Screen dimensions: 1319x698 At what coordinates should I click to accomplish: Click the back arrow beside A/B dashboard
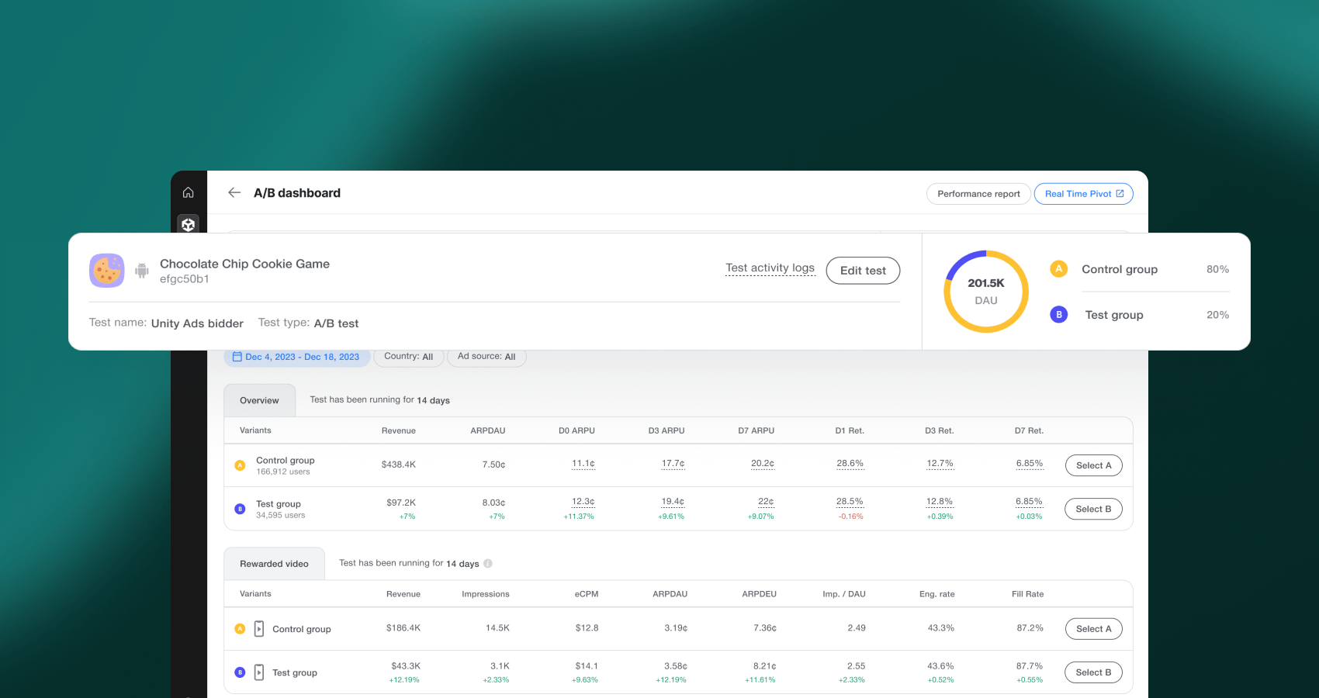click(x=234, y=192)
